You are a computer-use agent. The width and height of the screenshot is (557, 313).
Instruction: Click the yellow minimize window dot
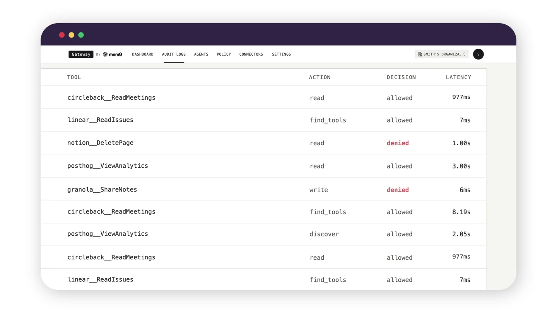71,35
